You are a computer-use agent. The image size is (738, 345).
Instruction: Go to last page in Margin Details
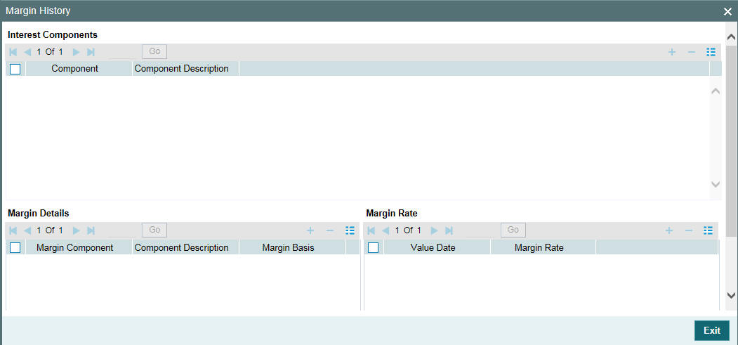(91, 230)
